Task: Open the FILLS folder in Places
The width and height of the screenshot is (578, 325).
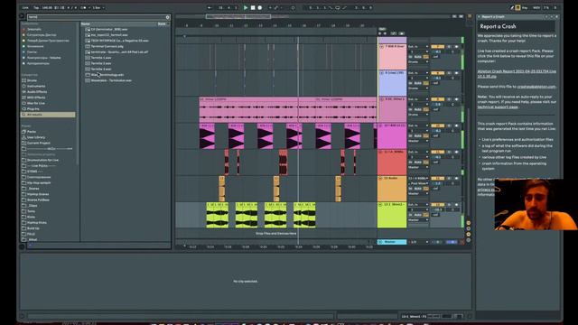Action: point(31,234)
